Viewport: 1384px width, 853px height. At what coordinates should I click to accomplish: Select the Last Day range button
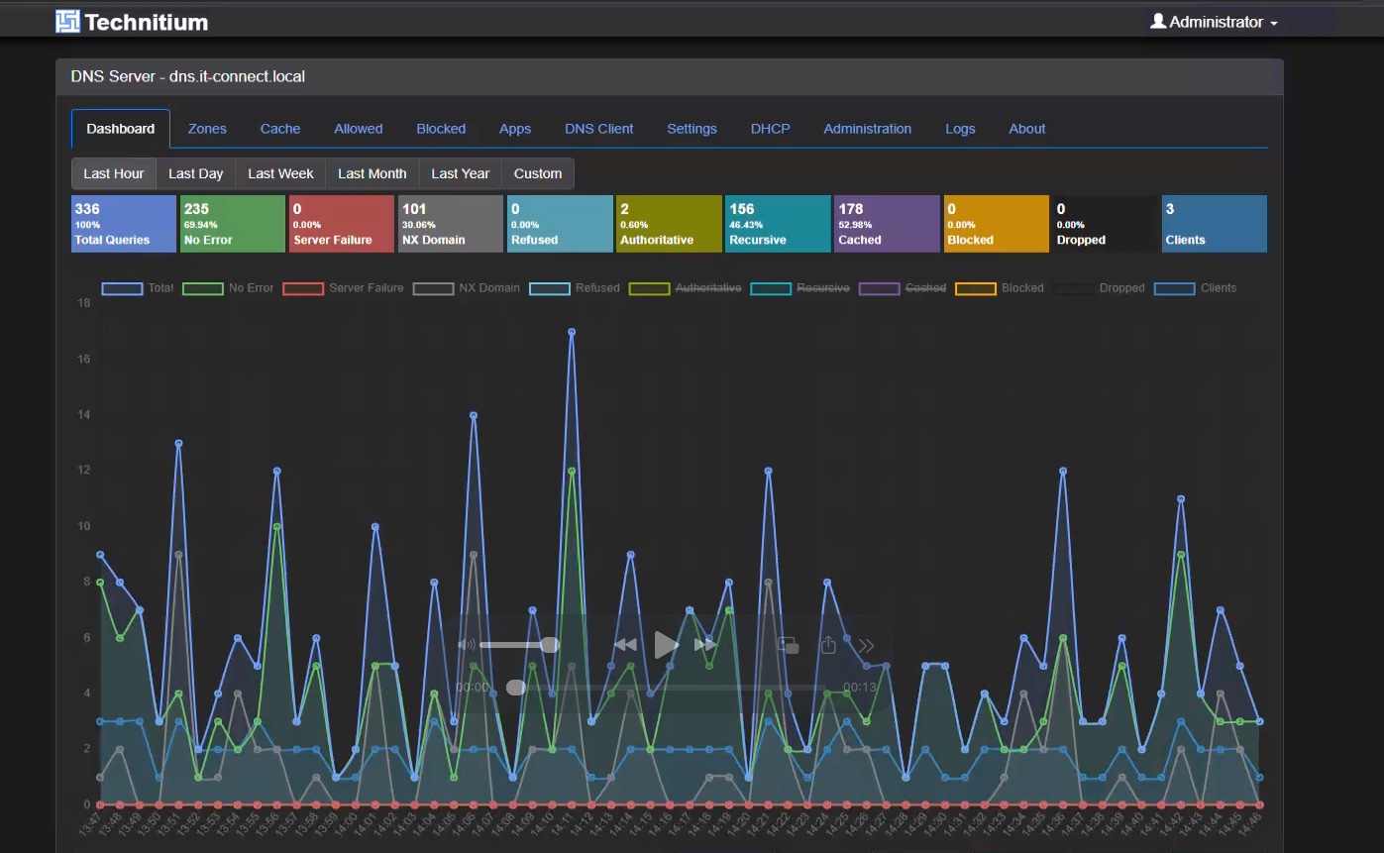(195, 173)
